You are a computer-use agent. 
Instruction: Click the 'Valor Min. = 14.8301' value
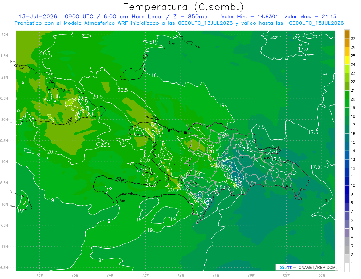pos(250,17)
